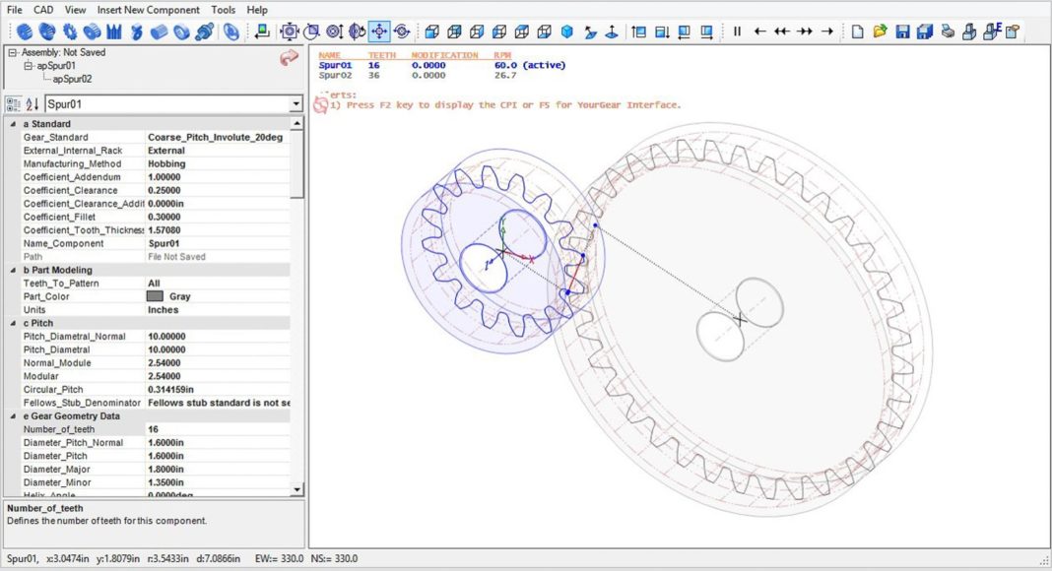1052x571 pixels.
Task: Open the File menu
Action: click(x=14, y=10)
